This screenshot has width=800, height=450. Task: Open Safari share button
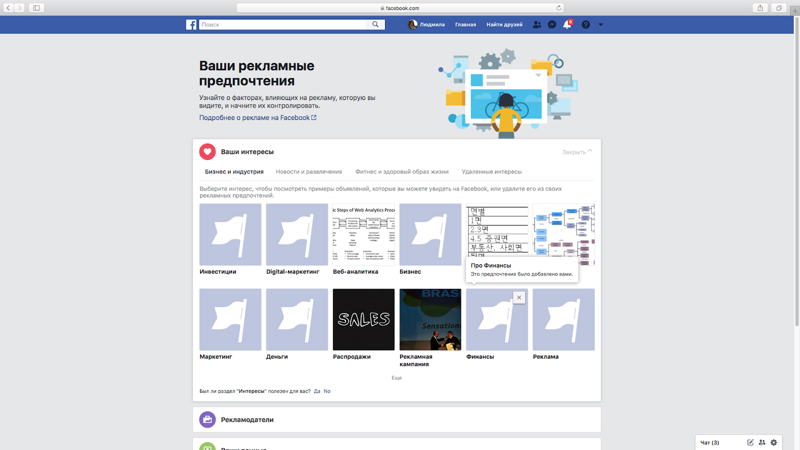[x=760, y=8]
